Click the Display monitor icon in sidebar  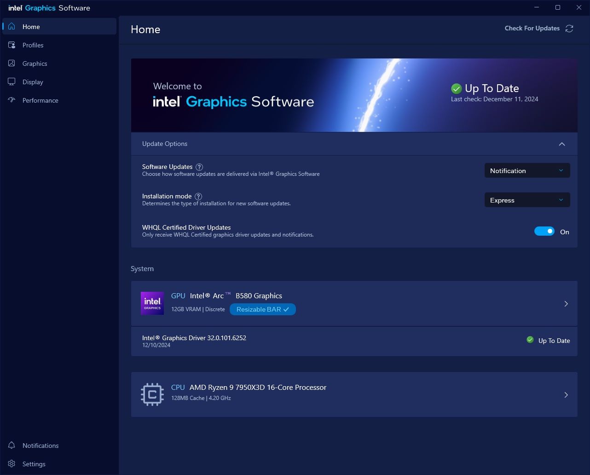coord(12,82)
